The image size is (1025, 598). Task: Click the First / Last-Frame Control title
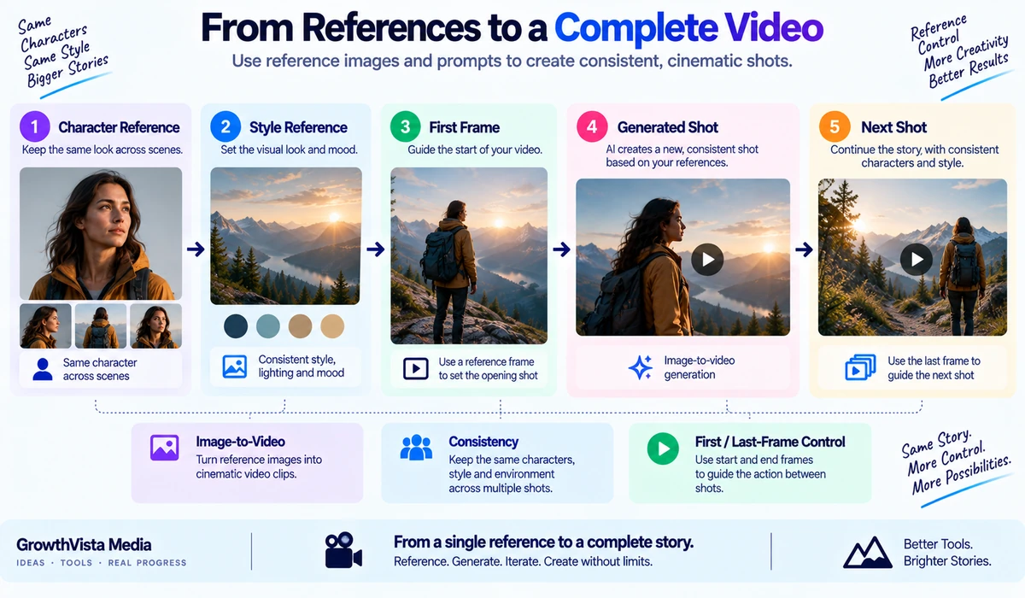tap(770, 442)
